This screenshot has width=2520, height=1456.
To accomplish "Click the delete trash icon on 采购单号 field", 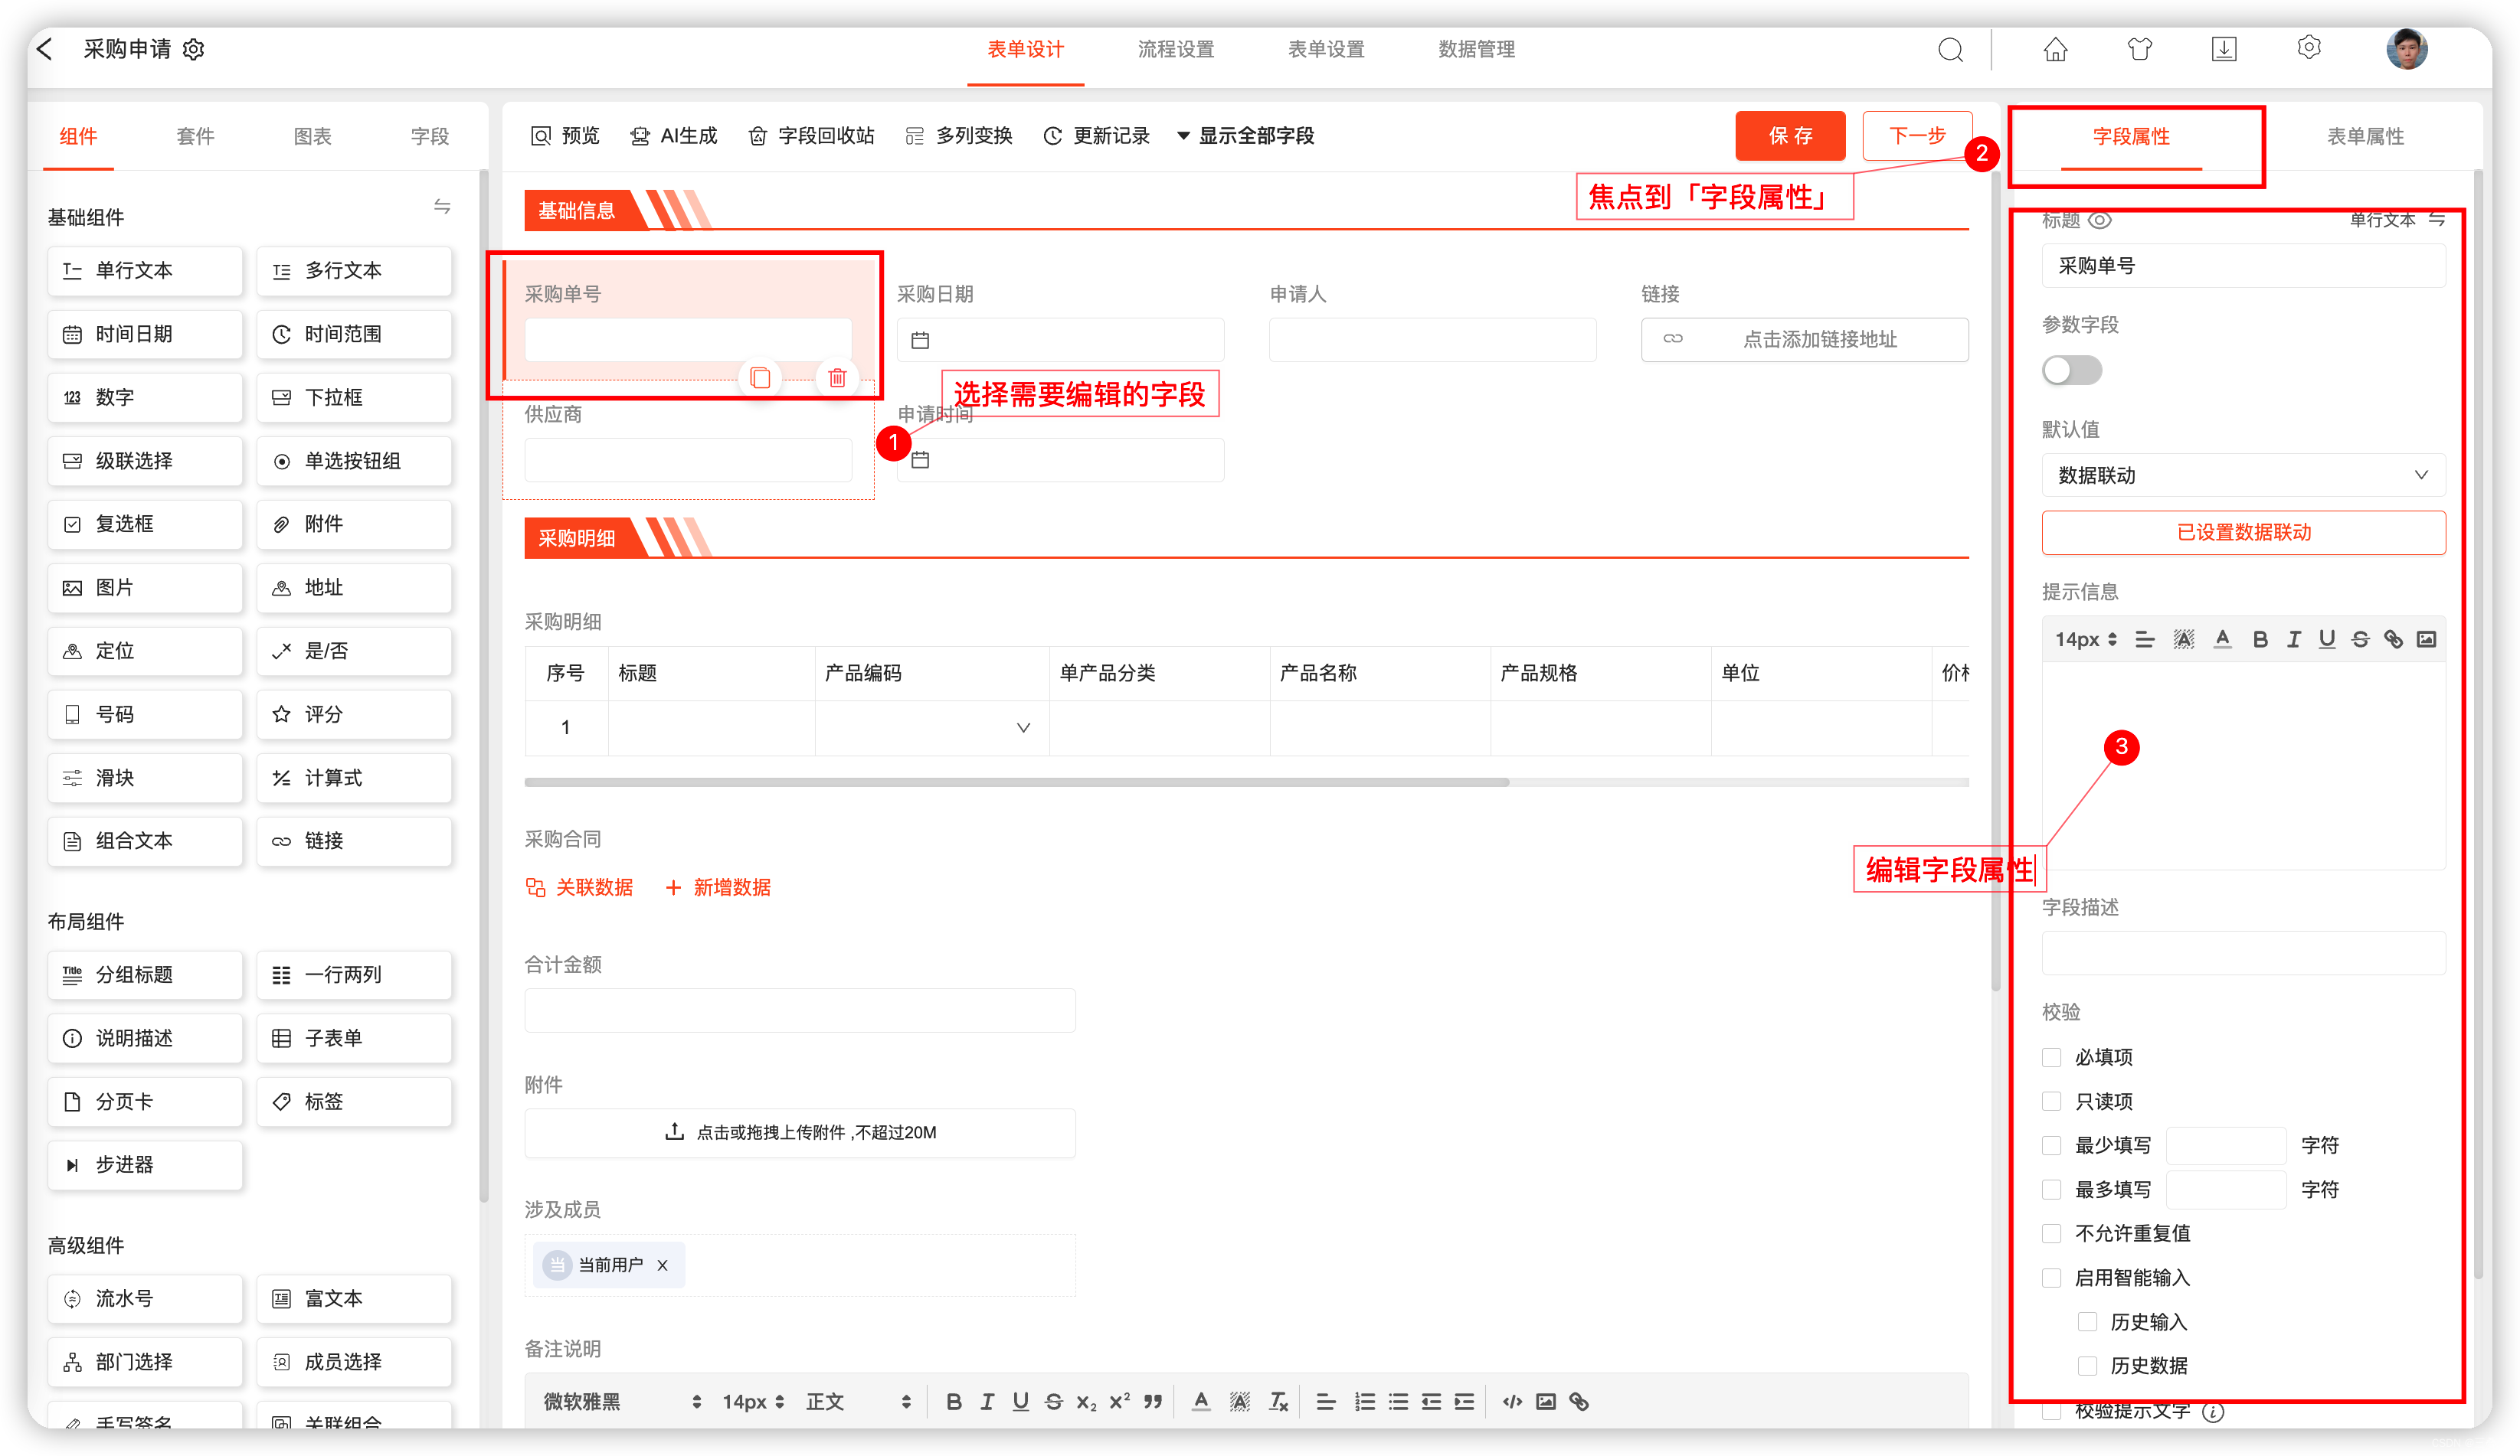I will click(x=837, y=377).
